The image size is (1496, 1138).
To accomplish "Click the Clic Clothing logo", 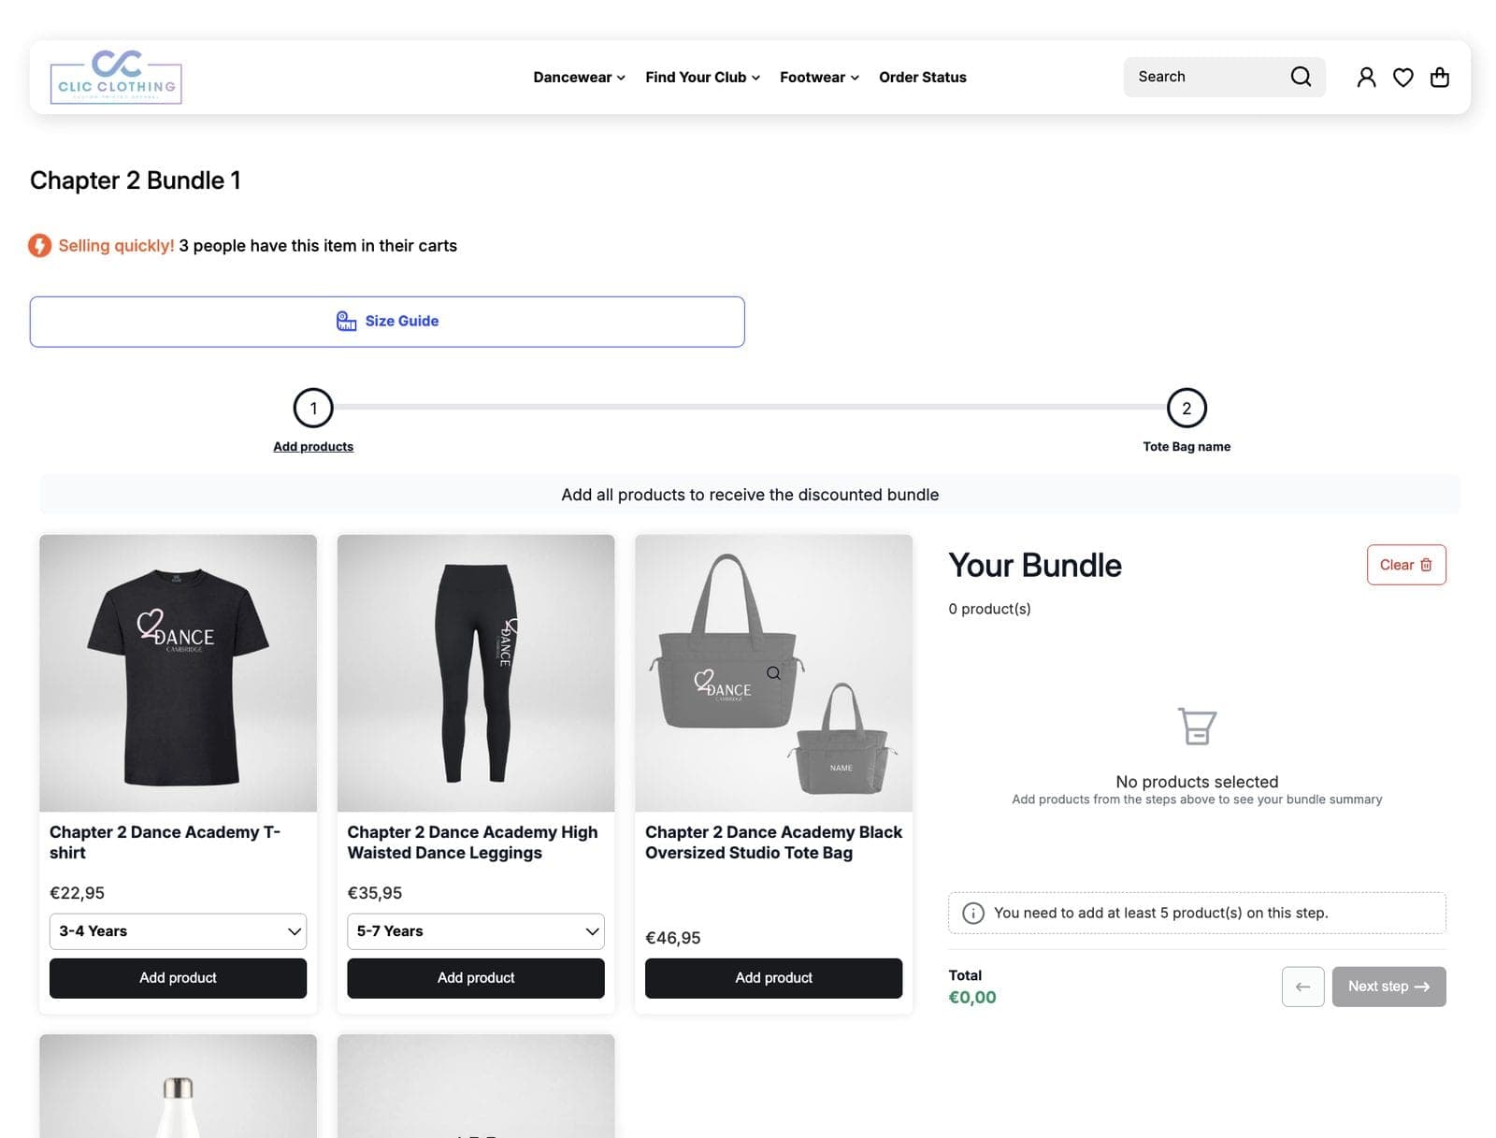I will point(116,77).
